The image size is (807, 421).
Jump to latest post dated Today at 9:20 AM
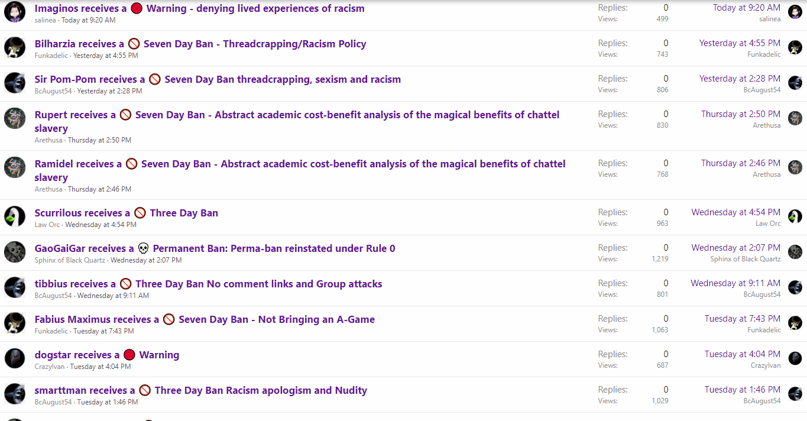click(x=747, y=8)
